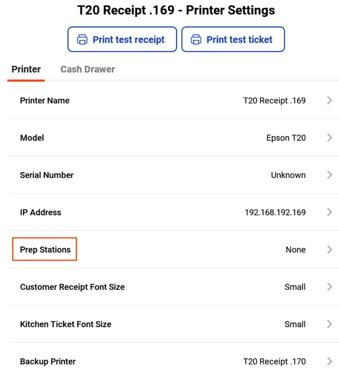
Task: Click printer icon on Print test ticket
Action: (196, 40)
